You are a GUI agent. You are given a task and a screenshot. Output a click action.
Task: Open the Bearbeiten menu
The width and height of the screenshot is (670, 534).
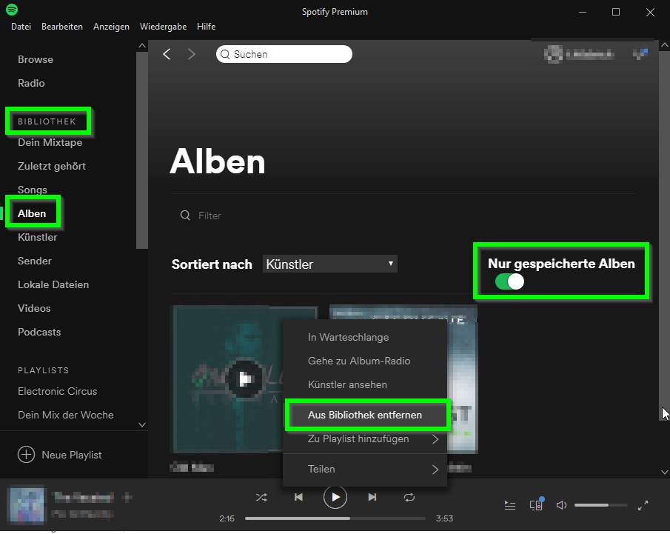point(62,27)
